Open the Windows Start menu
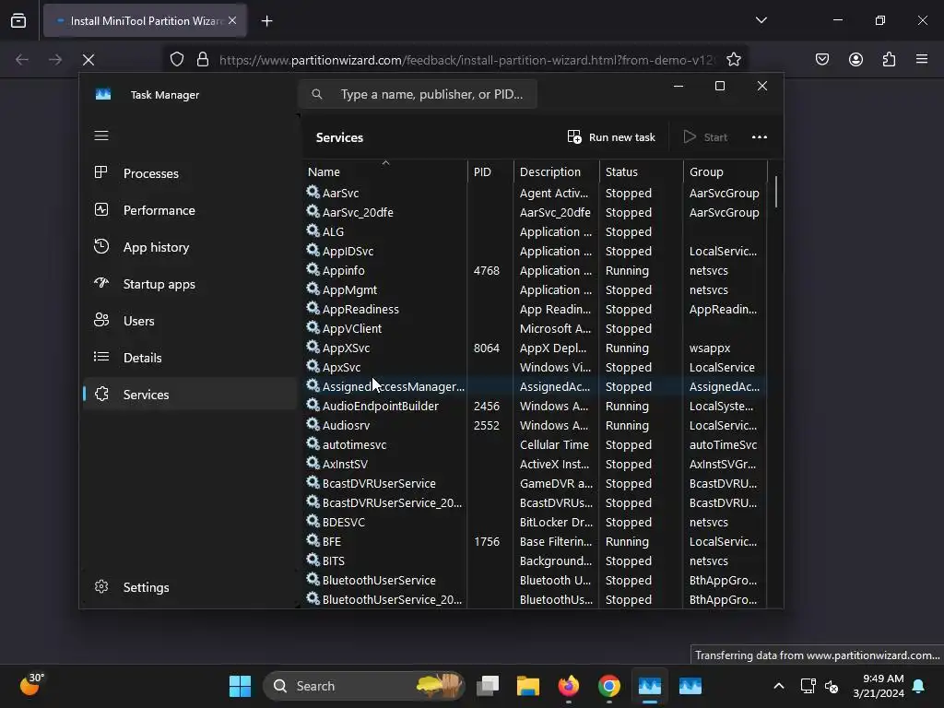 240,686
